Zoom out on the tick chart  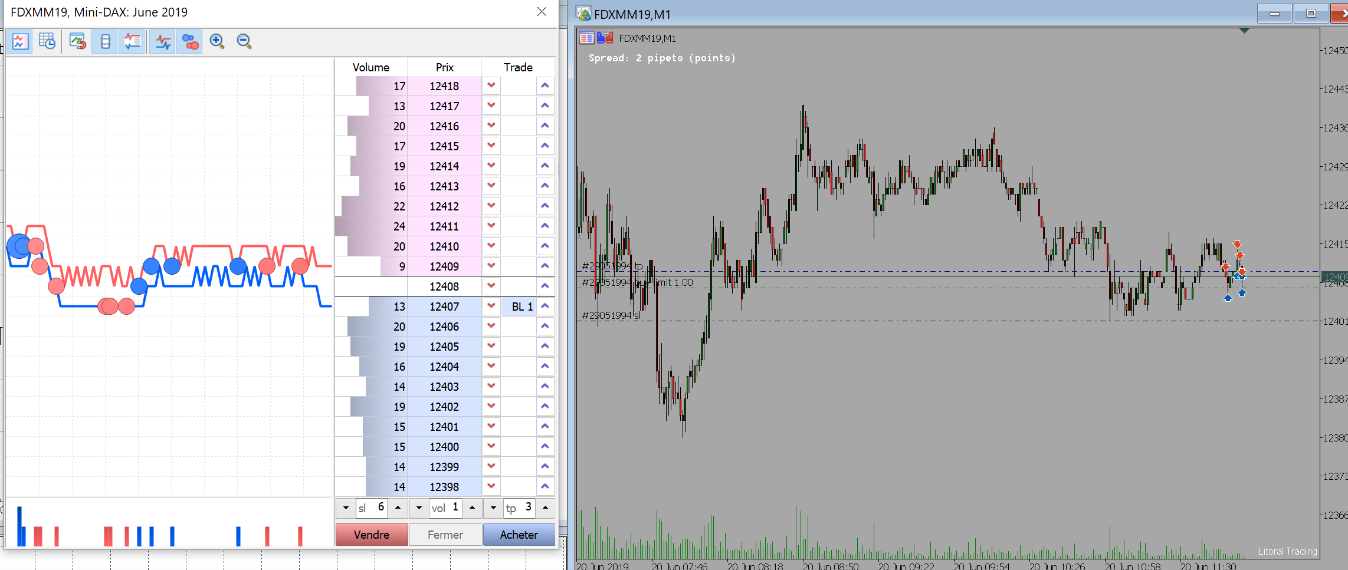pos(244,42)
